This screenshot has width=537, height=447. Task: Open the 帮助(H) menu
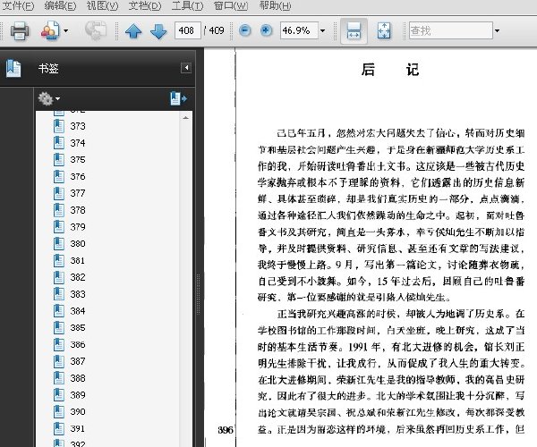pos(275,6)
